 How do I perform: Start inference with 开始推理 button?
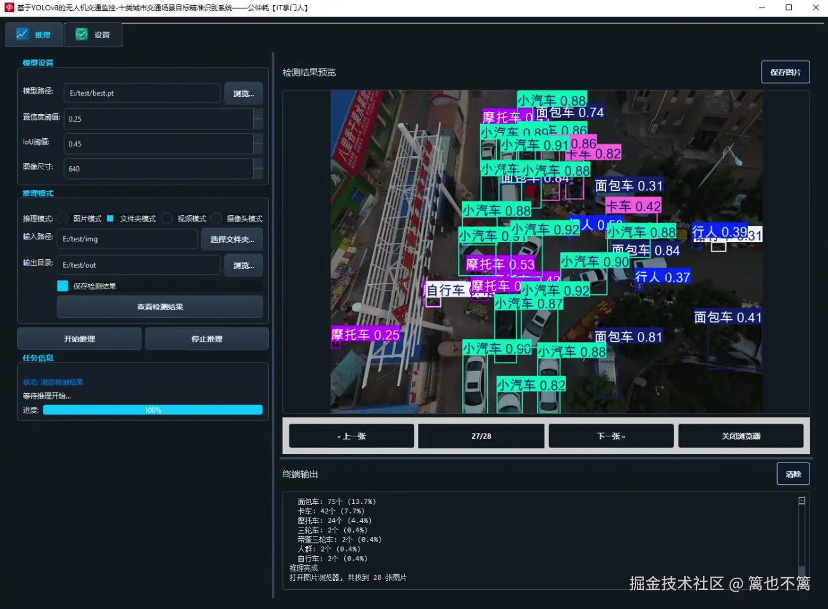point(79,339)
